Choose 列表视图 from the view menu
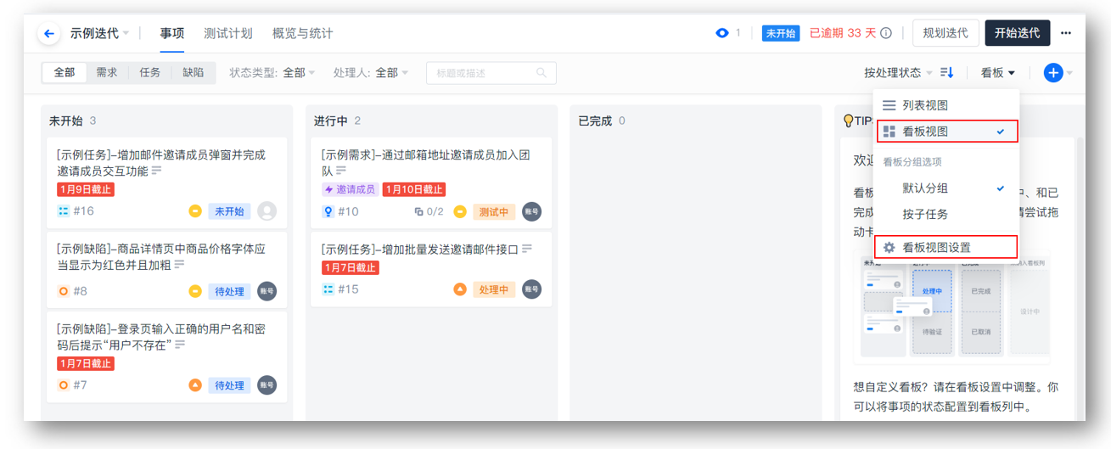The image size is (1111, 449). pyautogui.click(x=925, y=105)
